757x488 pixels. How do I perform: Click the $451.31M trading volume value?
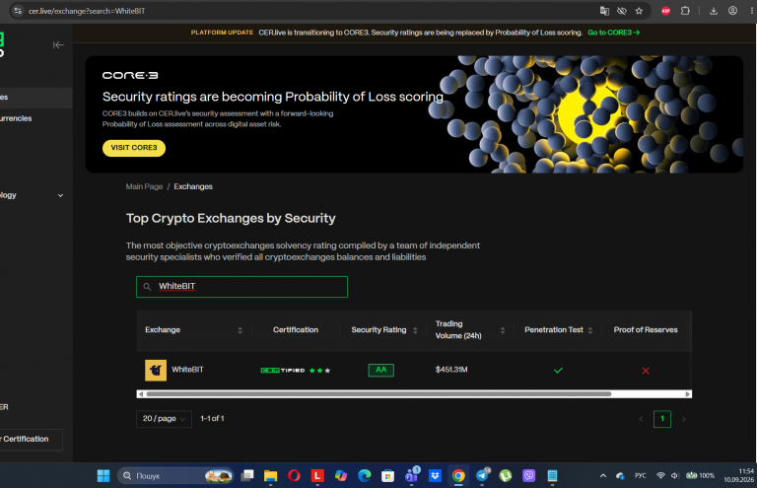pos(451,370)
